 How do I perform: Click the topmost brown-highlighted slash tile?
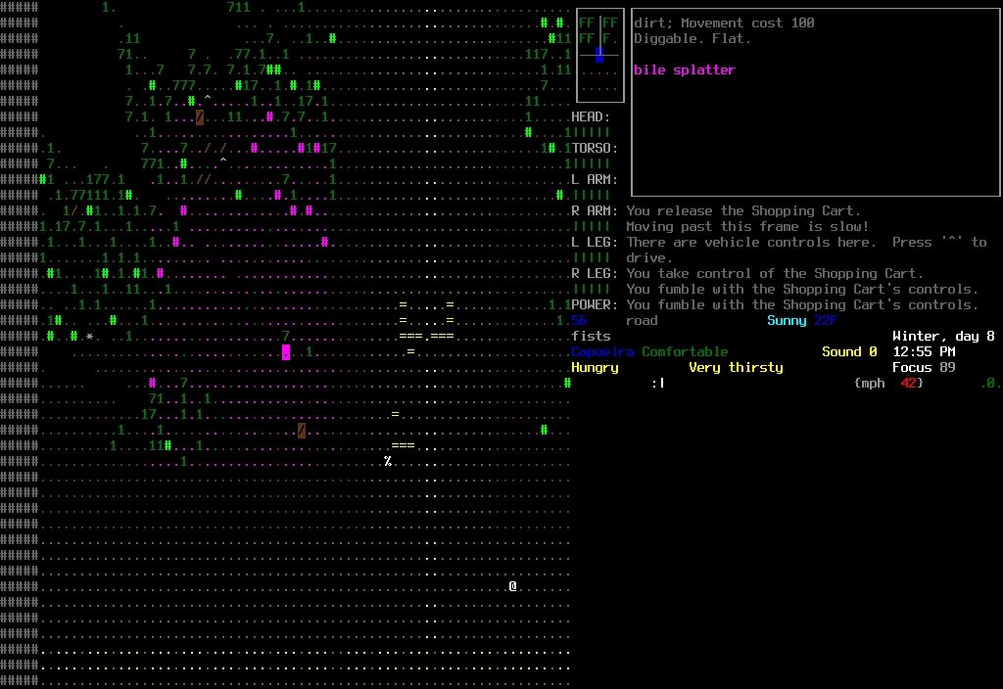[200, 117]
